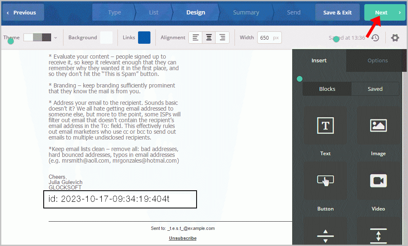Edit the Width value field
The height and width of the screenshot is (246, 408).
pyautogui.click(x=269, y=38)
